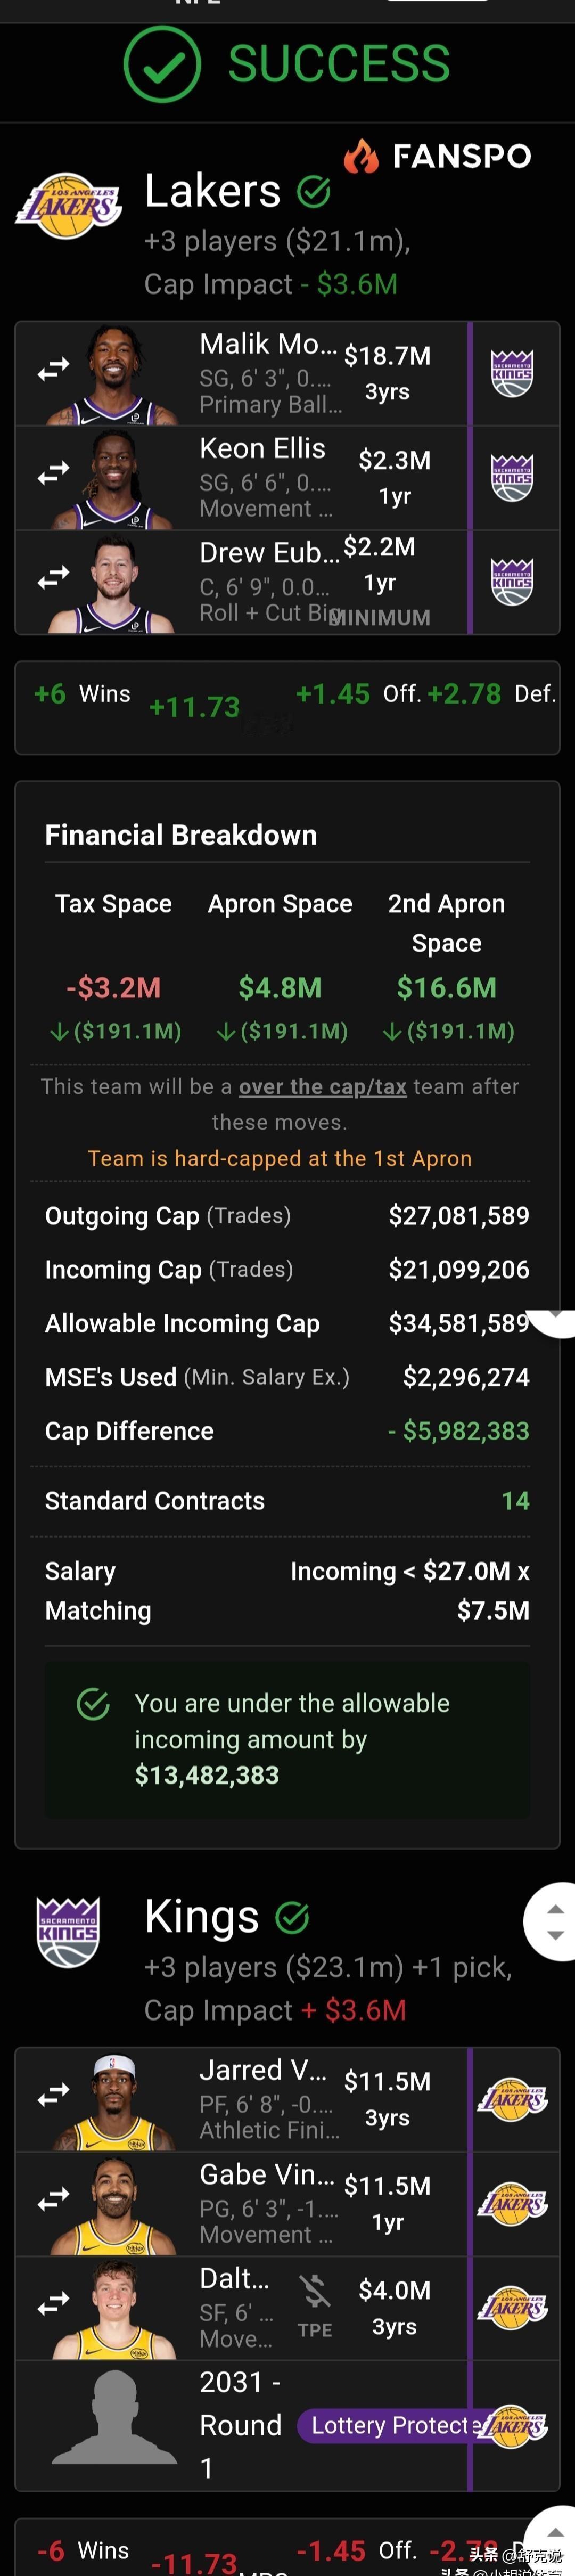This screenshot has width=575, height=2576.
Task: Click swap arrows icon beside Gabe Vincent
Action: tap(53, 2199)
